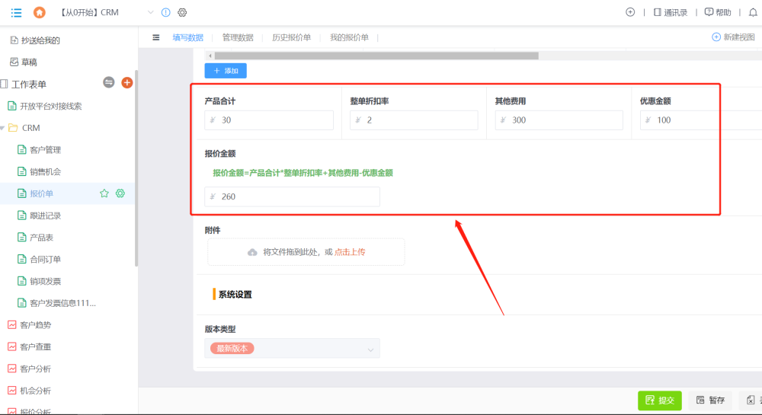Go to home via orange house icon
This screenshot has width=762, height=415.
coord(40,13)
